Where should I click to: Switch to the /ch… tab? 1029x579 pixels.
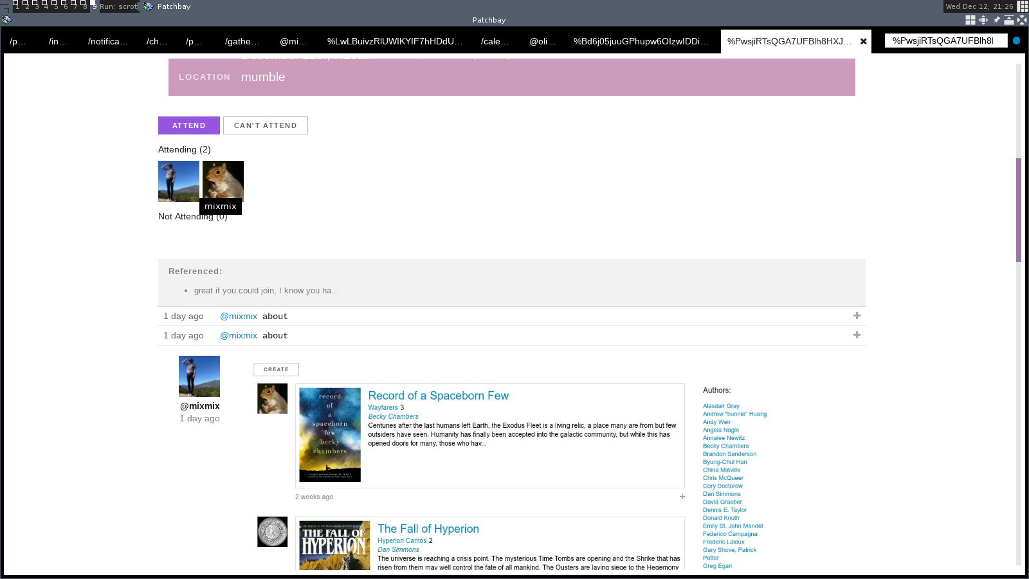[x=157, y=41]
